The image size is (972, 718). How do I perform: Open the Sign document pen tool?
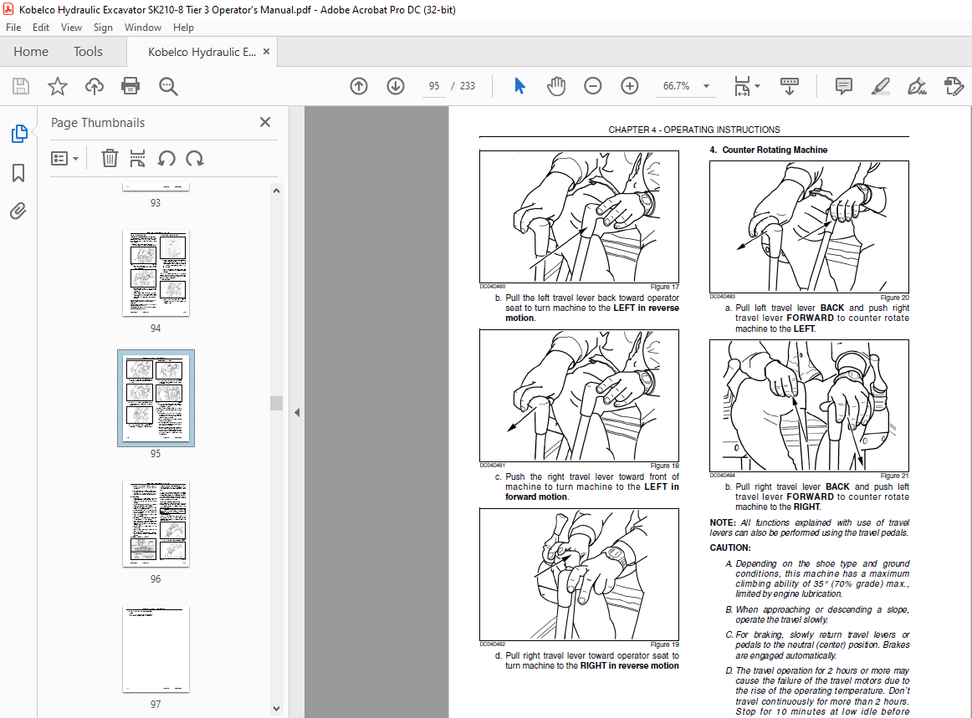917,86
